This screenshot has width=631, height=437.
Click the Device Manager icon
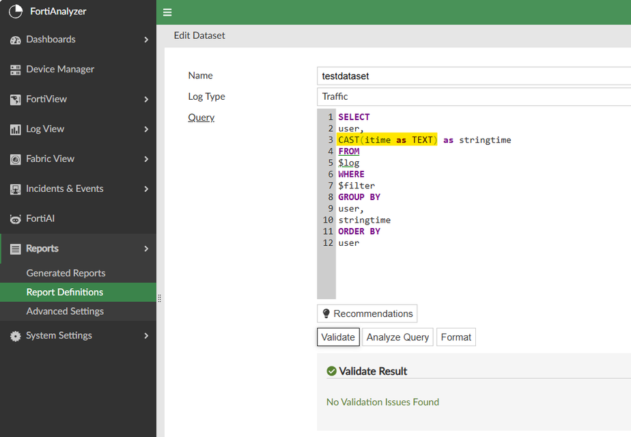point(15,70)
